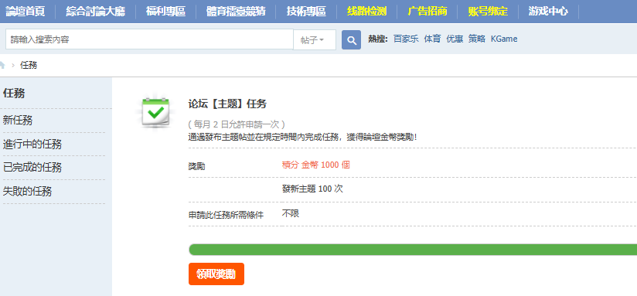Click the yellow 线路检测 nav link

point(366,12)
